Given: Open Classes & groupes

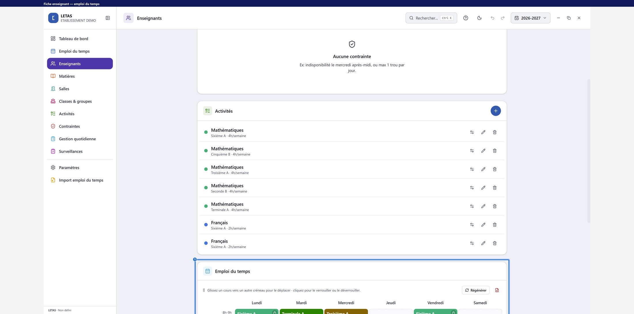Looking at the screenshot, I should pos(80,101).
